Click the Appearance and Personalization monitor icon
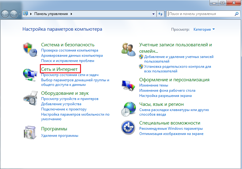Viewport: 242px width, 169px height. click(x=129, y=85)
